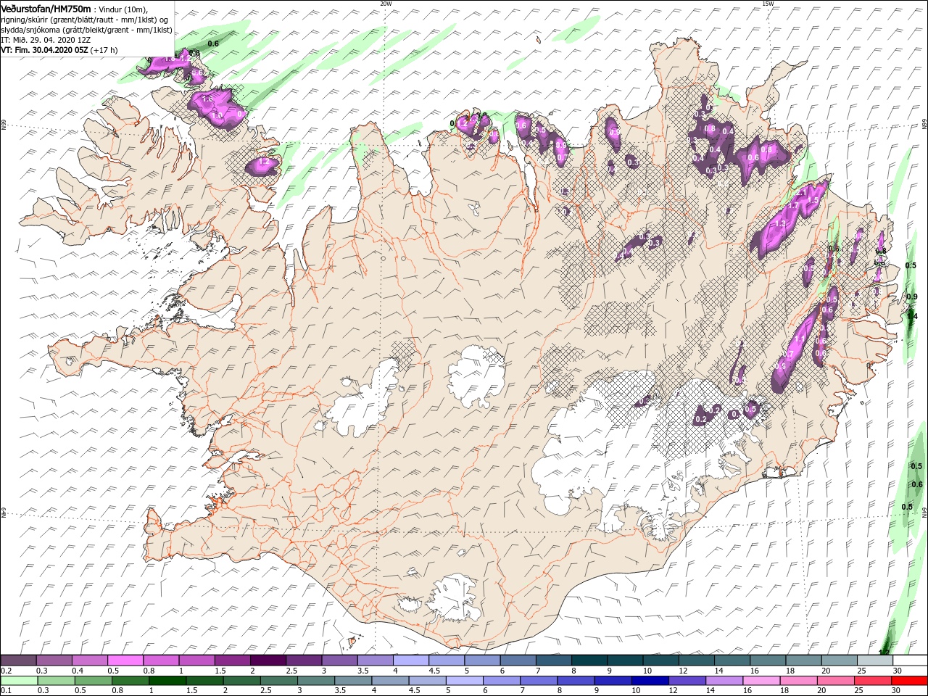Image resolution: width=928 pixels, height=696 pixels.
Task: Select red swatch labeled 25, lower row
Action: 871,681
